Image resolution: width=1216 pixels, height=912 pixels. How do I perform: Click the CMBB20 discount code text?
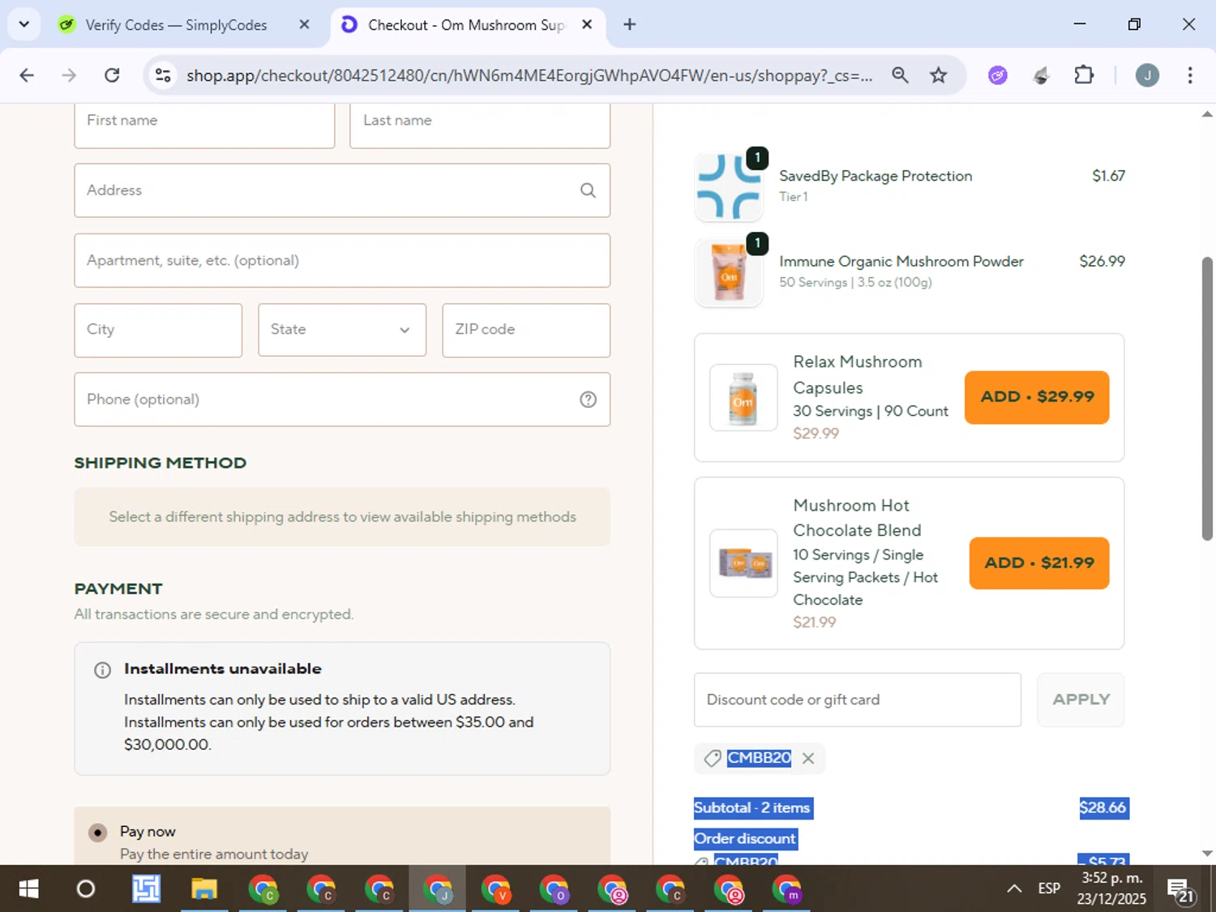759,758
